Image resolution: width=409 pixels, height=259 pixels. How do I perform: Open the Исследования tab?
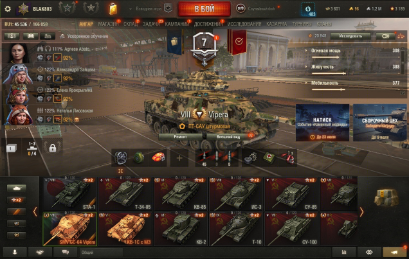point(244,24)
